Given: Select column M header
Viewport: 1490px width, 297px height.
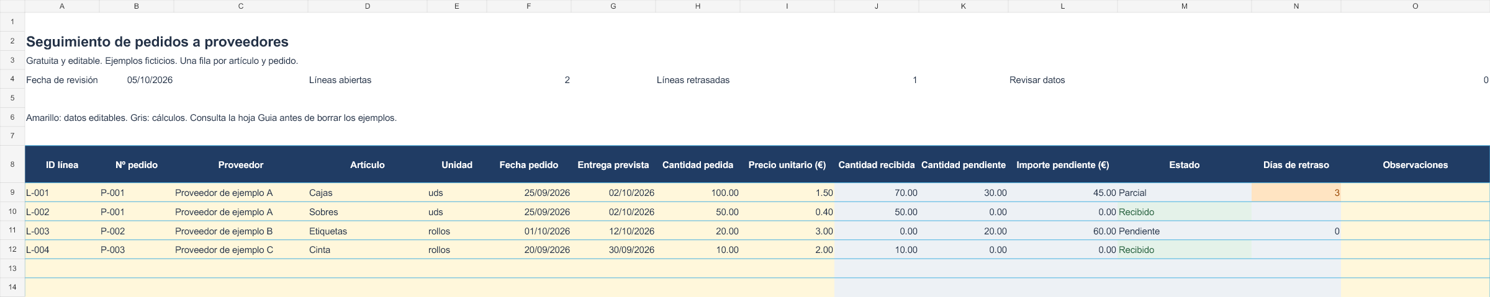Looking at the screenshot, I should [x=1185, y=6].
